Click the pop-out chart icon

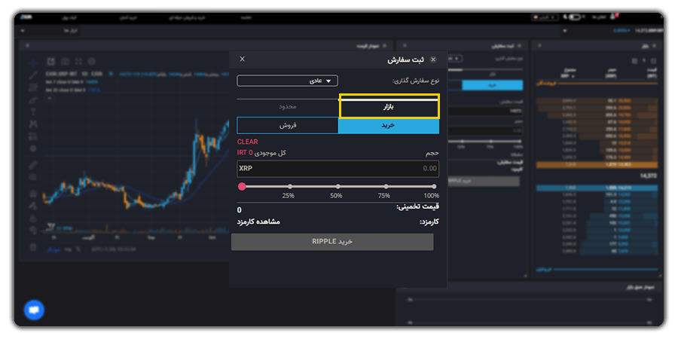(x=51, y=62)
